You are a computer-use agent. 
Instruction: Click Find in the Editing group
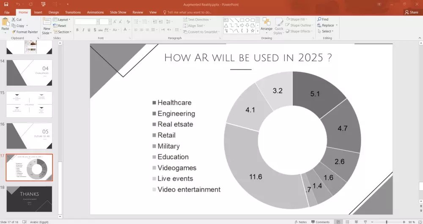(x=323, y=19)
